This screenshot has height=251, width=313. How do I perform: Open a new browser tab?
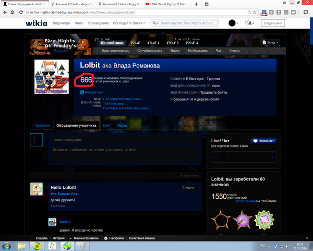(197, 4)
